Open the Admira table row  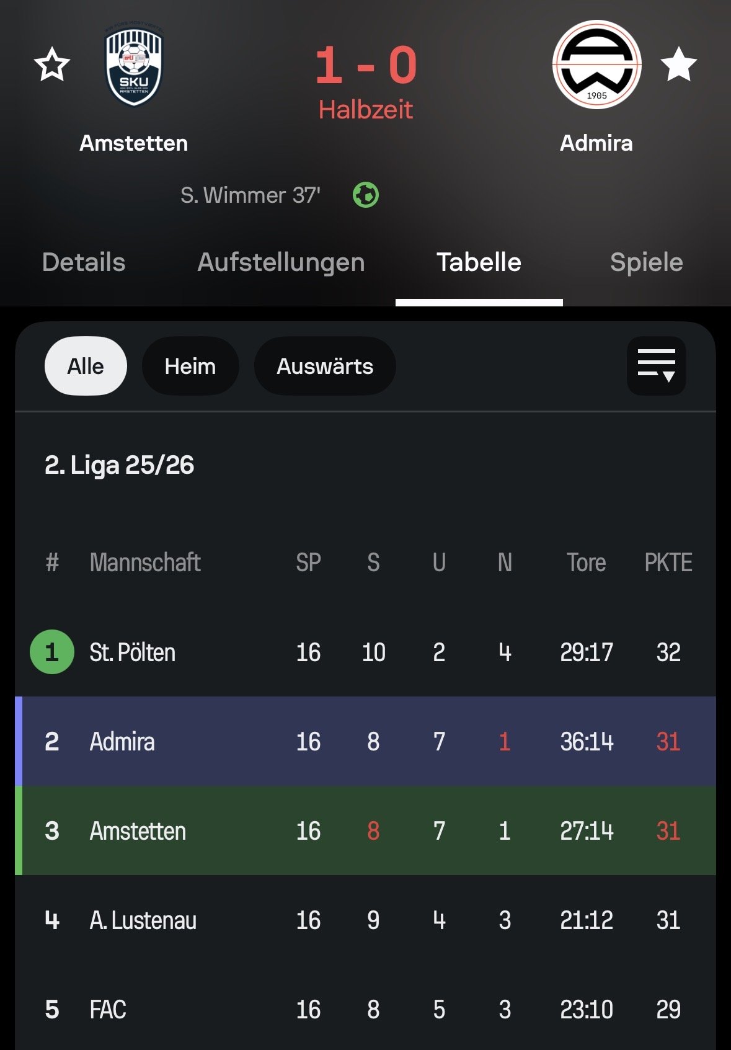[x=123, y=742]
